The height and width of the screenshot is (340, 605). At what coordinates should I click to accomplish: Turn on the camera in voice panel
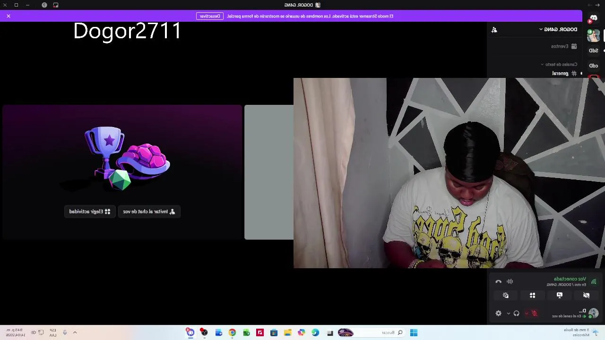point(586,295)
